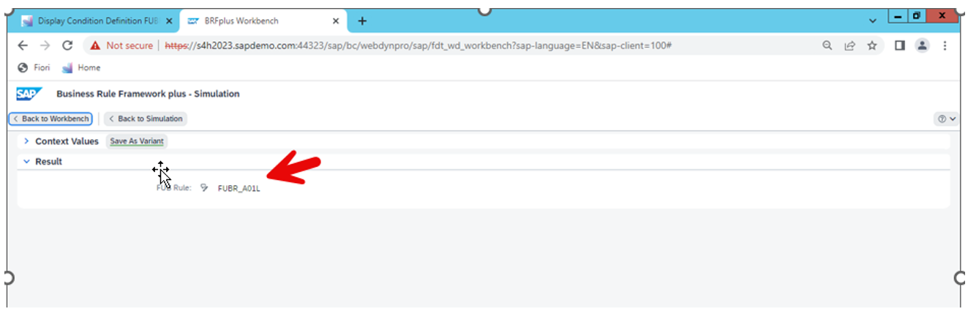Click the SAP logo
The height and width of the screenshot is (317, 968).
coord(29,94)
